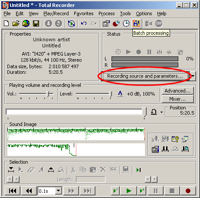Open the Play/Record menu
This screenshot has height=198, width=200.
point(56,13)
